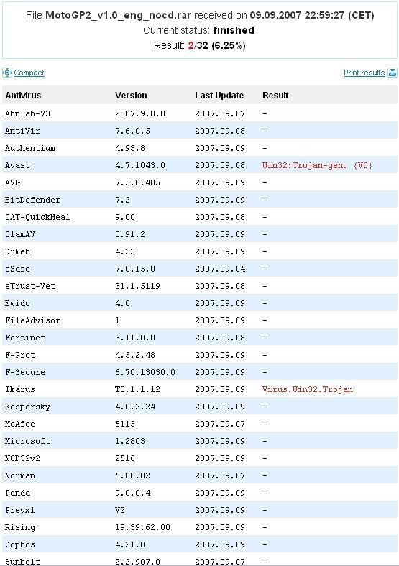Screen dimensions: 399x566
Task: Click the Win32:Trojan-gen. {VC} result text
Action: 317,165
